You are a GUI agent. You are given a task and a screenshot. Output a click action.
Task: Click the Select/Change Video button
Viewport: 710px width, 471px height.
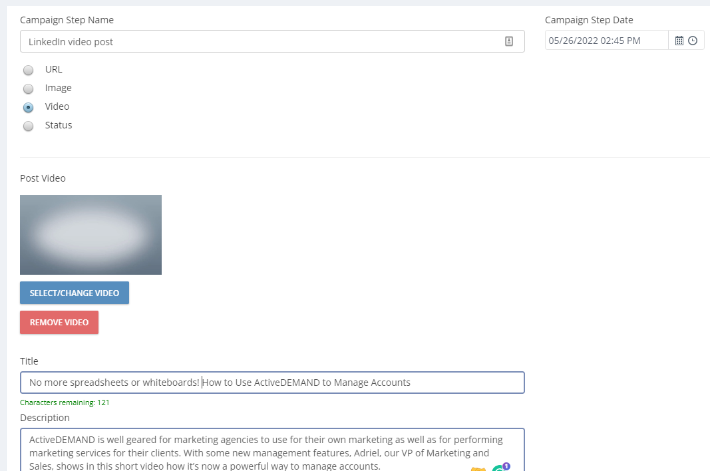click(x=75, y=293)
